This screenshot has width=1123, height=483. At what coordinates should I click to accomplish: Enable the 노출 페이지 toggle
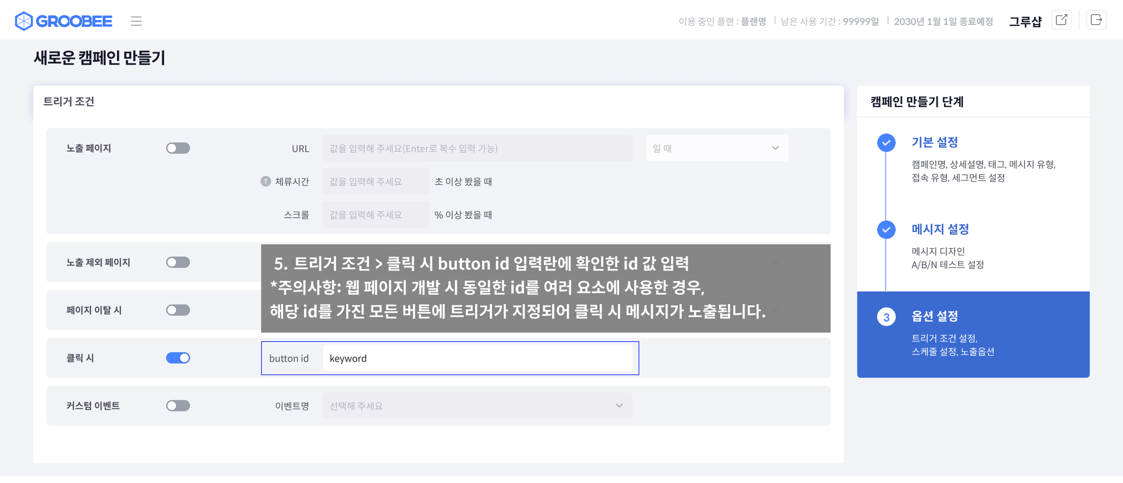pos(178,148)
